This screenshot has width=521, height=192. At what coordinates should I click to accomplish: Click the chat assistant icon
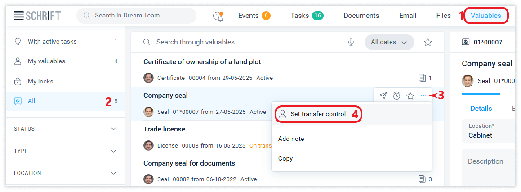(218, 16)
